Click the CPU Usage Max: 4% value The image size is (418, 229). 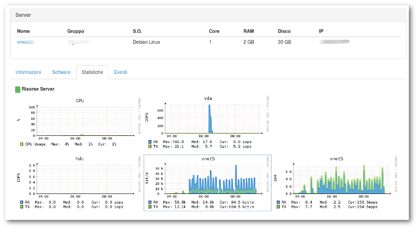60,145
